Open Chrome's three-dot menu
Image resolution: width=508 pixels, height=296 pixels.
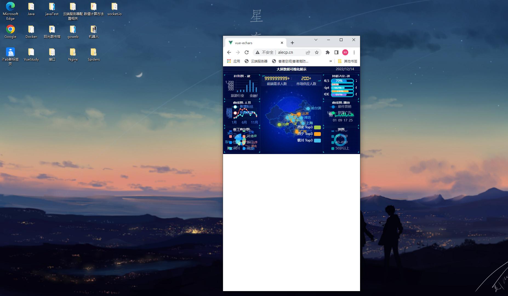point(354,52)
